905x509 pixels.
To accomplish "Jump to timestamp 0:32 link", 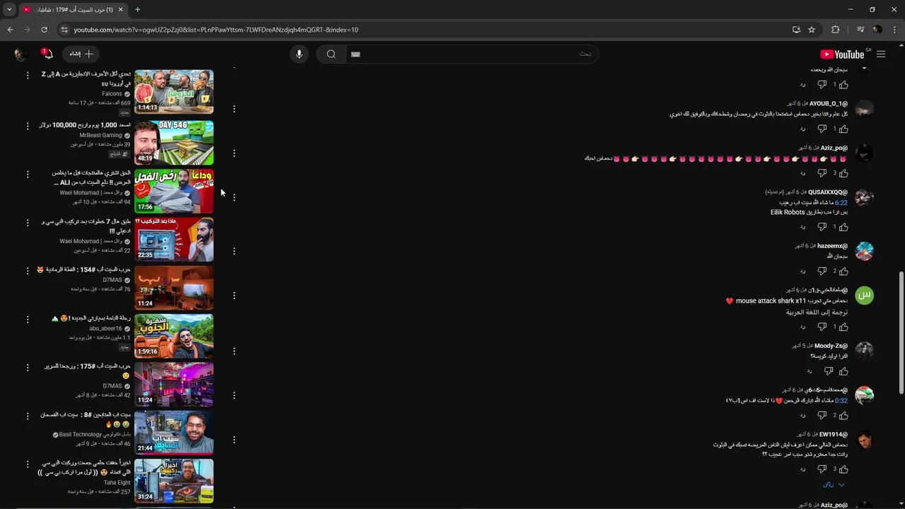I will [841, 400].
